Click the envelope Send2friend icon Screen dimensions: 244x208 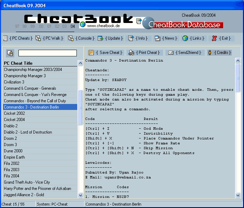[x=171, y=53]
